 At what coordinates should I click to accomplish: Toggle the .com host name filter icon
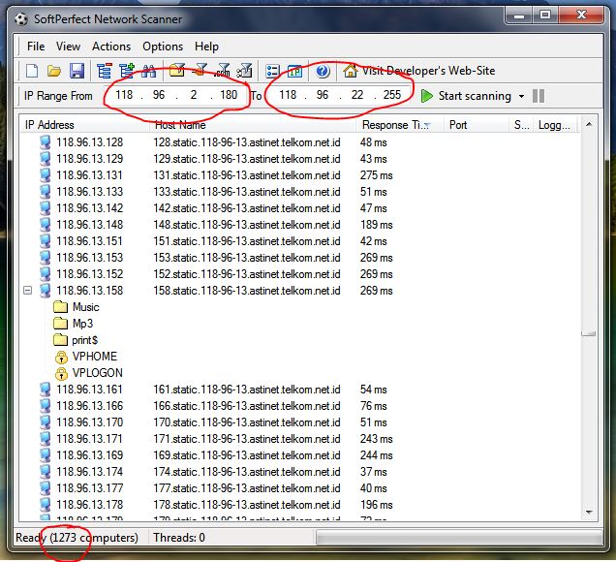point(223,71)
